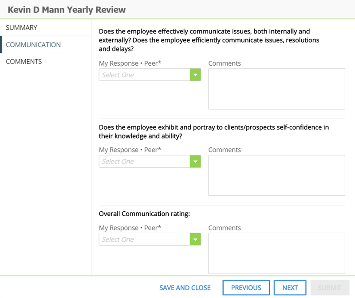The height and width of the screenshot is (298, 355).
Task: Go back with the PREVIOUS button
Action: tap(246, 288)
